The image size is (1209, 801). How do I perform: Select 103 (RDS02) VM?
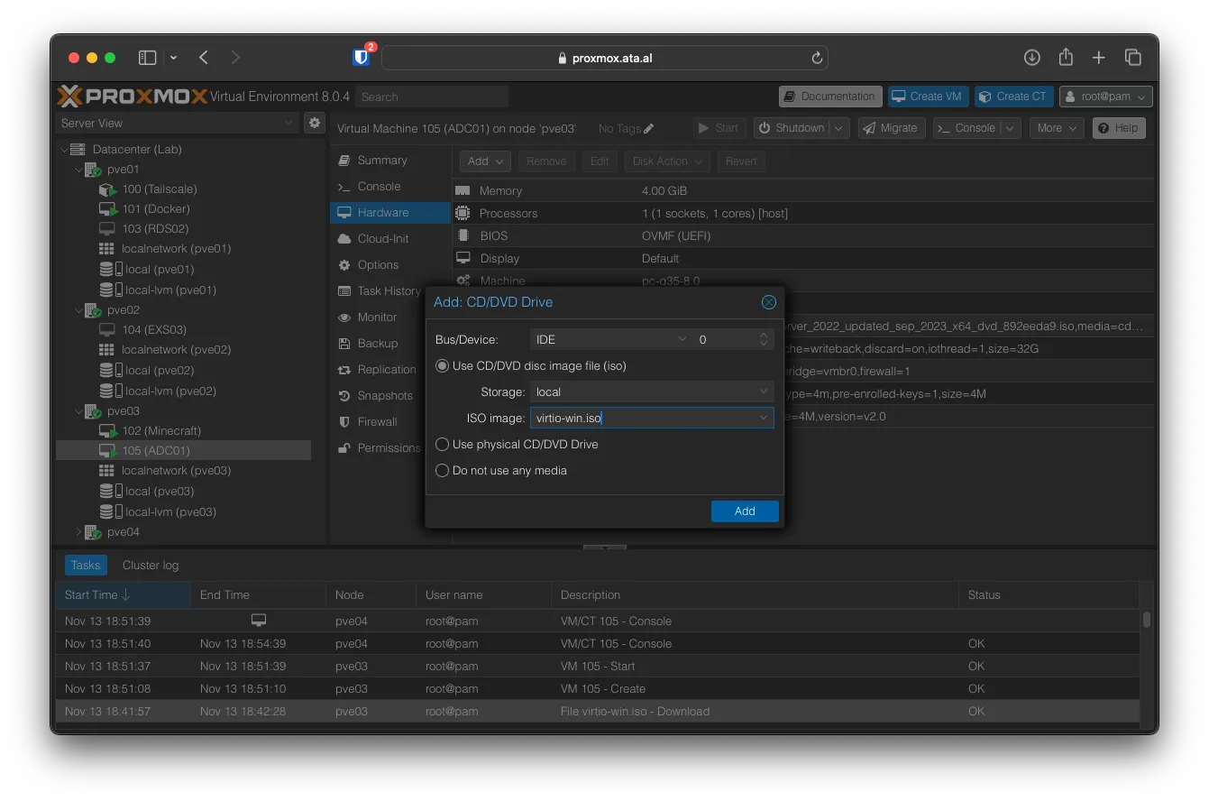point(155,229)
